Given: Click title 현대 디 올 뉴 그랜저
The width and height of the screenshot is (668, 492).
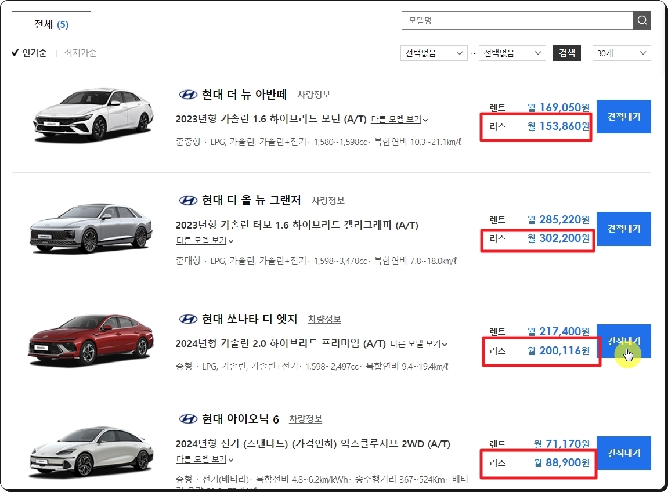Looking at the screenshot, I should pos(251,200).
